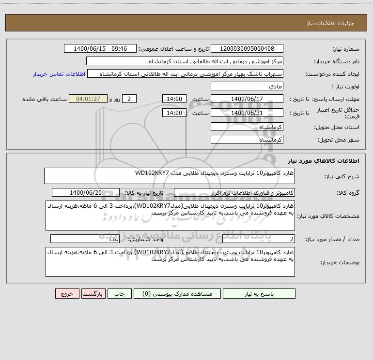Click the remaining days field '2'

coord(129,99)
